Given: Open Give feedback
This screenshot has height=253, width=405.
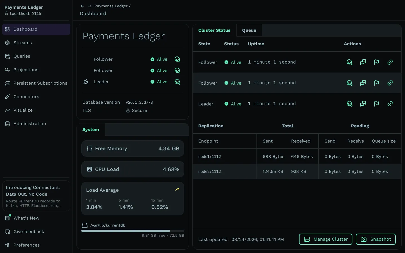Looking at the screenshot, I should tap(36, 232).
